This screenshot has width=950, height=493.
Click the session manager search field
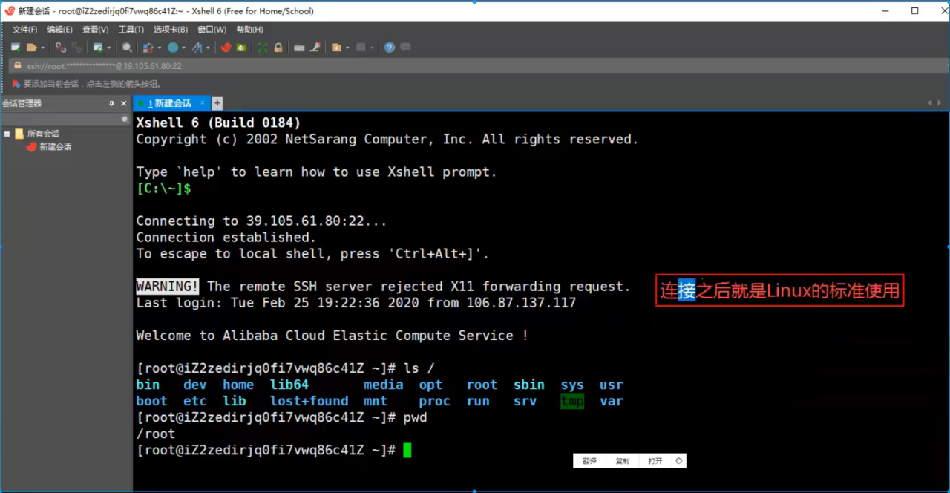61,119
